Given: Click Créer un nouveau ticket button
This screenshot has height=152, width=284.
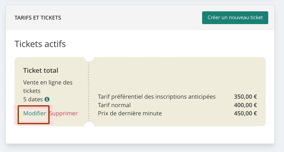Looking at the screenshot, I should coord(235,18).
